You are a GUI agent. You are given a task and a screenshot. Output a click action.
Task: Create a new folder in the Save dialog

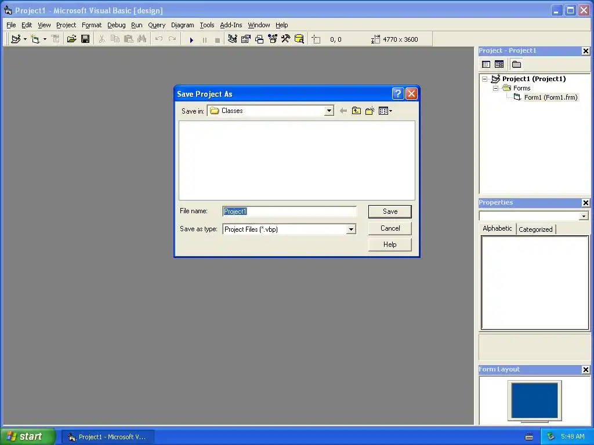[x=370, y=111]
